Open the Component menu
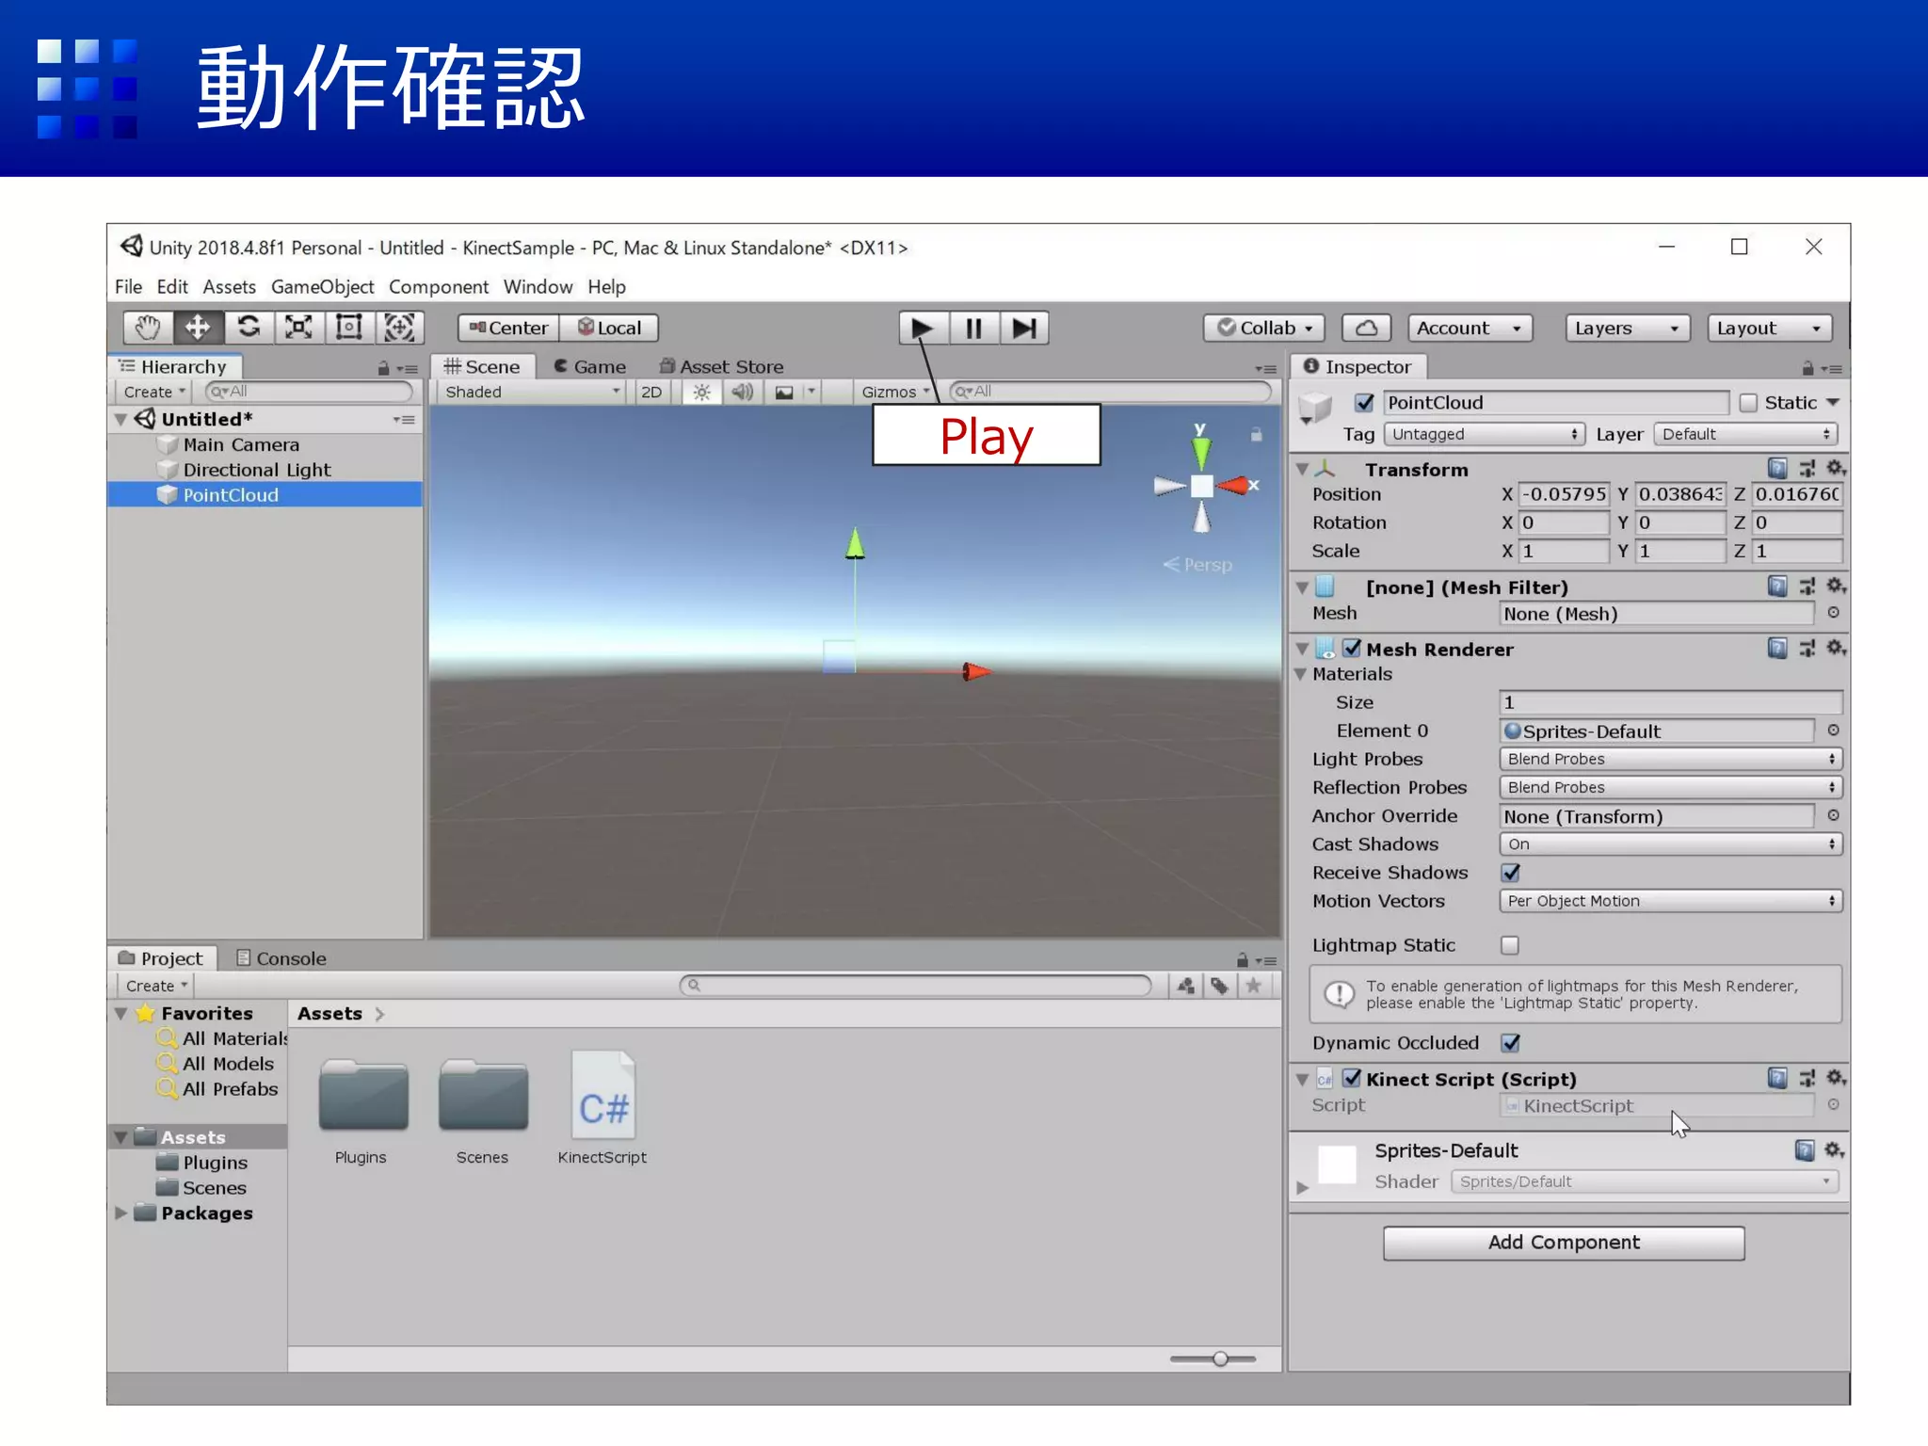Screen dimensions: 1928x1446 coord(439,286)
